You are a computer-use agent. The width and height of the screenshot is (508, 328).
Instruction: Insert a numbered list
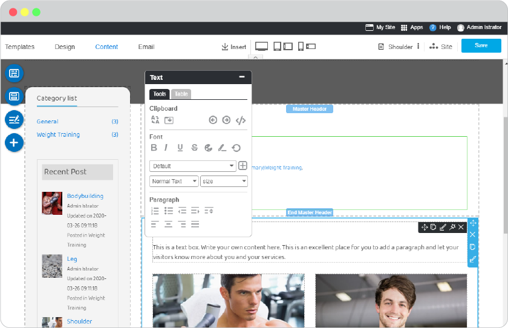[x=155, y=211]
